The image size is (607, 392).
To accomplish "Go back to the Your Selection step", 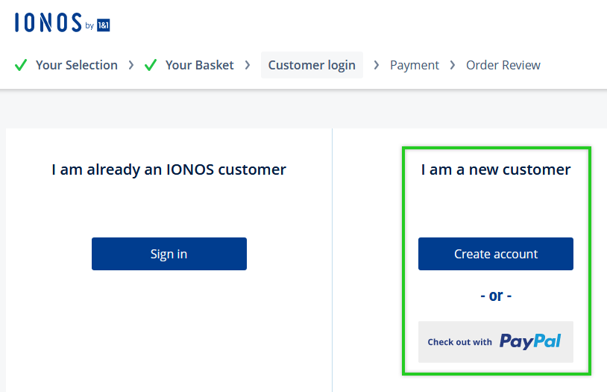I will (x=77, y=65).
